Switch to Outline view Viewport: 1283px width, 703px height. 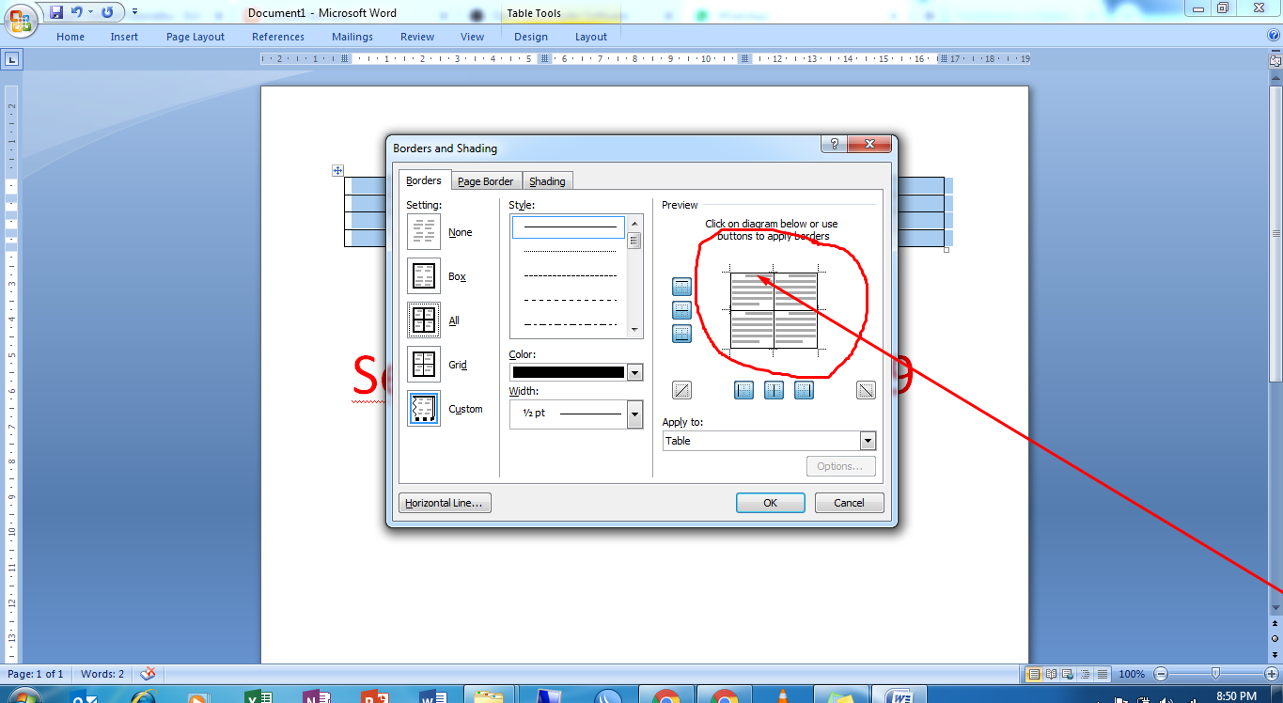coord(1085,674)
